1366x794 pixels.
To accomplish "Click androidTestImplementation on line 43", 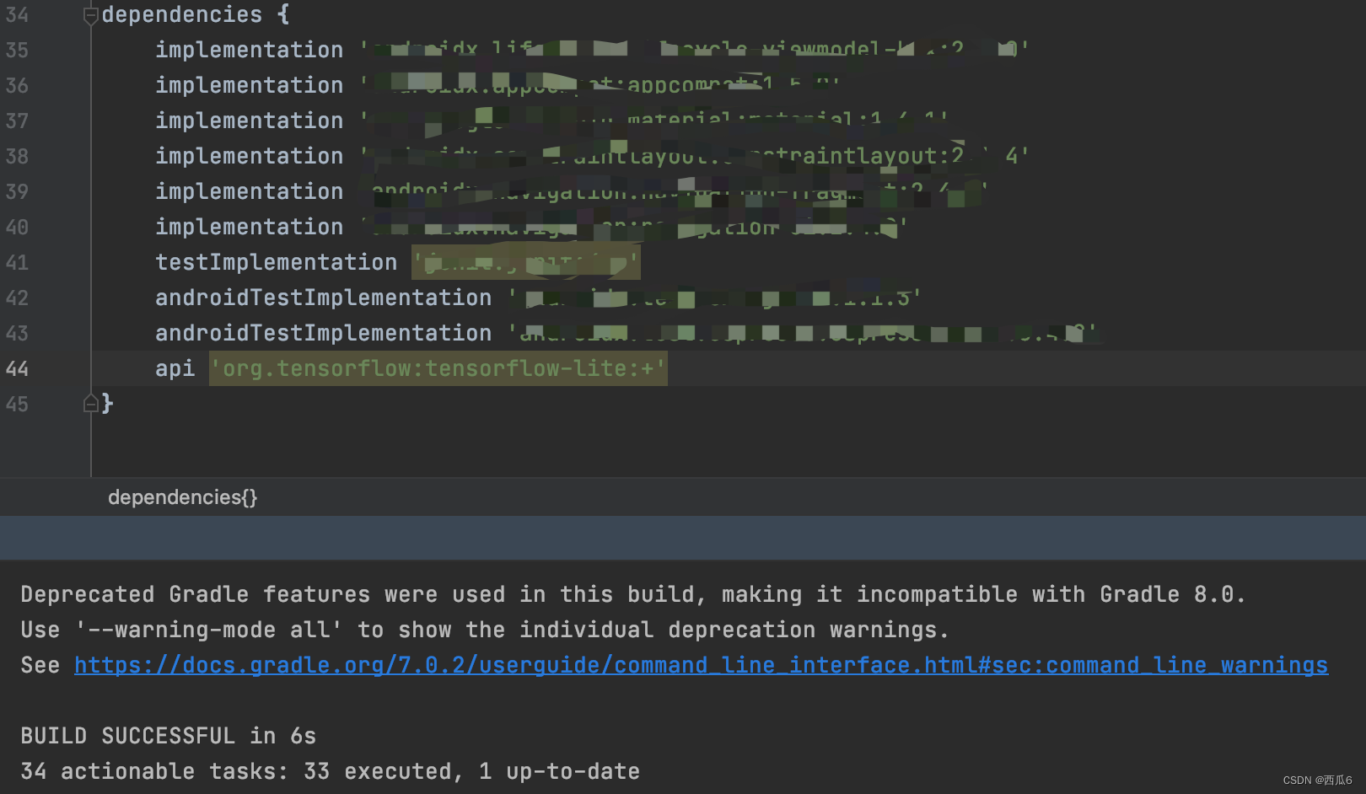I will (x=323, y=333).
